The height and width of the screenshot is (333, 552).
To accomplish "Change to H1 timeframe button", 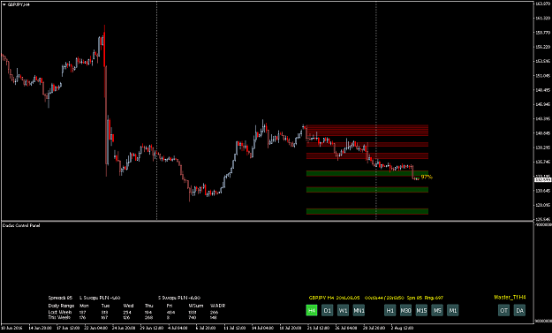I will pyautogui.click(x=389, y=310).
